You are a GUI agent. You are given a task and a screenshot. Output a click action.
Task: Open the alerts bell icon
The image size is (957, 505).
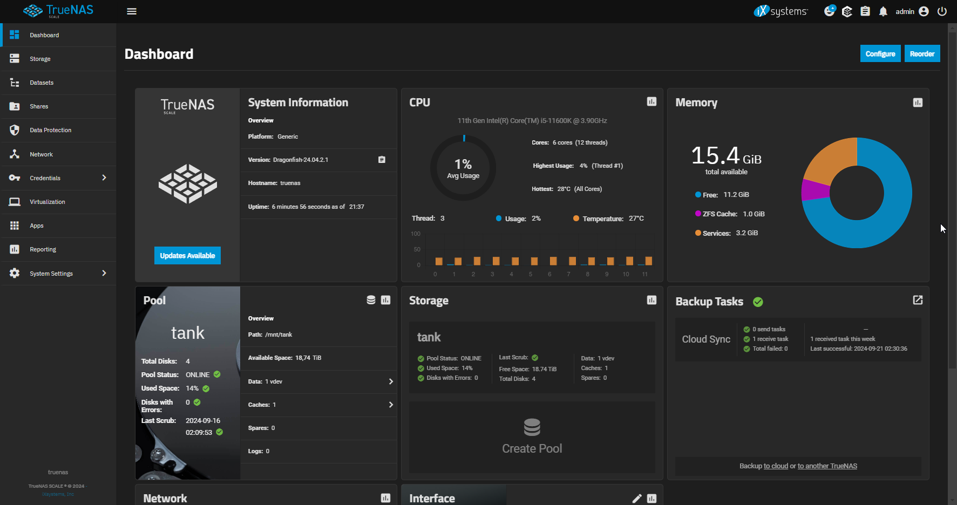[883, 11]
